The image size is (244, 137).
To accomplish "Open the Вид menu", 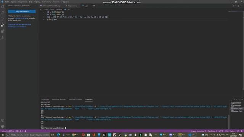I will [x=30, y=2].
